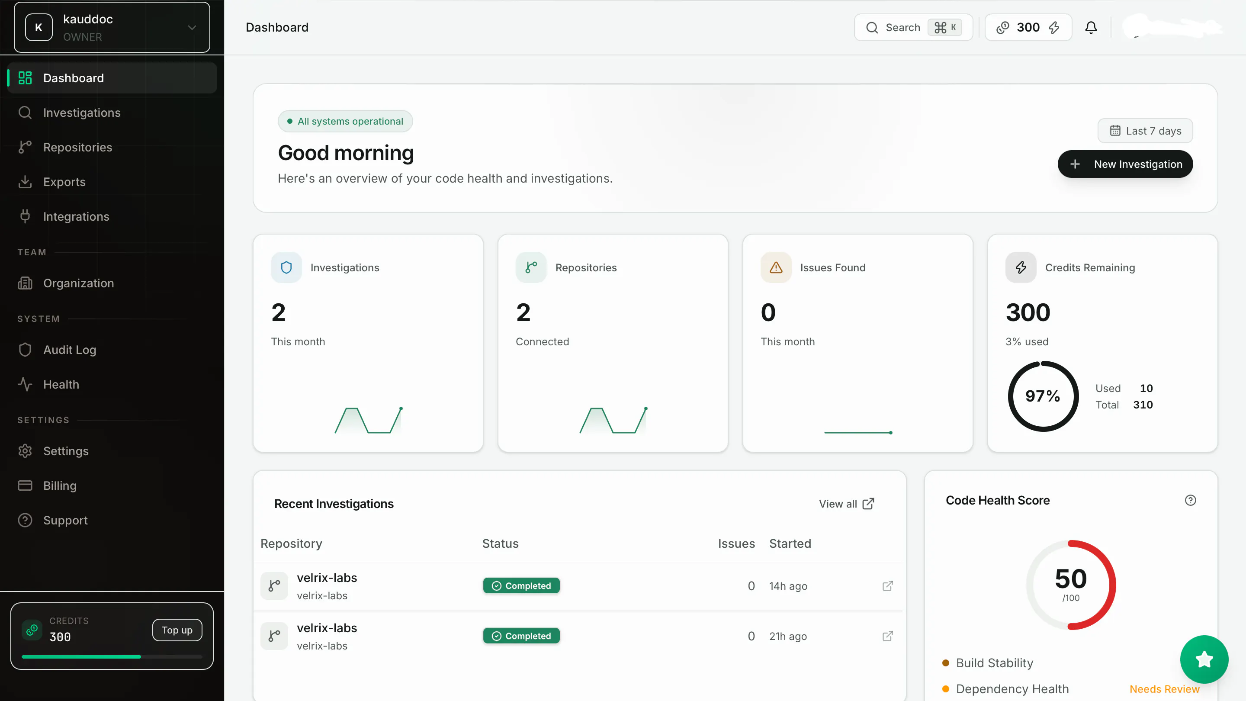Open Settings in the sidebar
Image resolution: width=1246 pixels, height=701 pixels.
click(112, 451)
